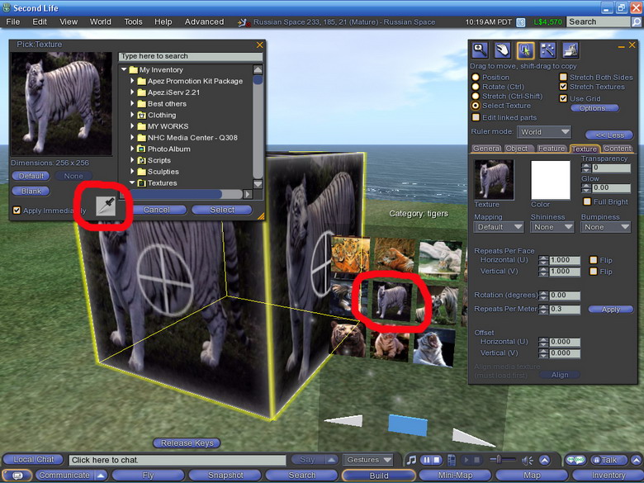644x483 pixels.
Task: Toggle the Apply Immediately checkbox
Action: 17,211
